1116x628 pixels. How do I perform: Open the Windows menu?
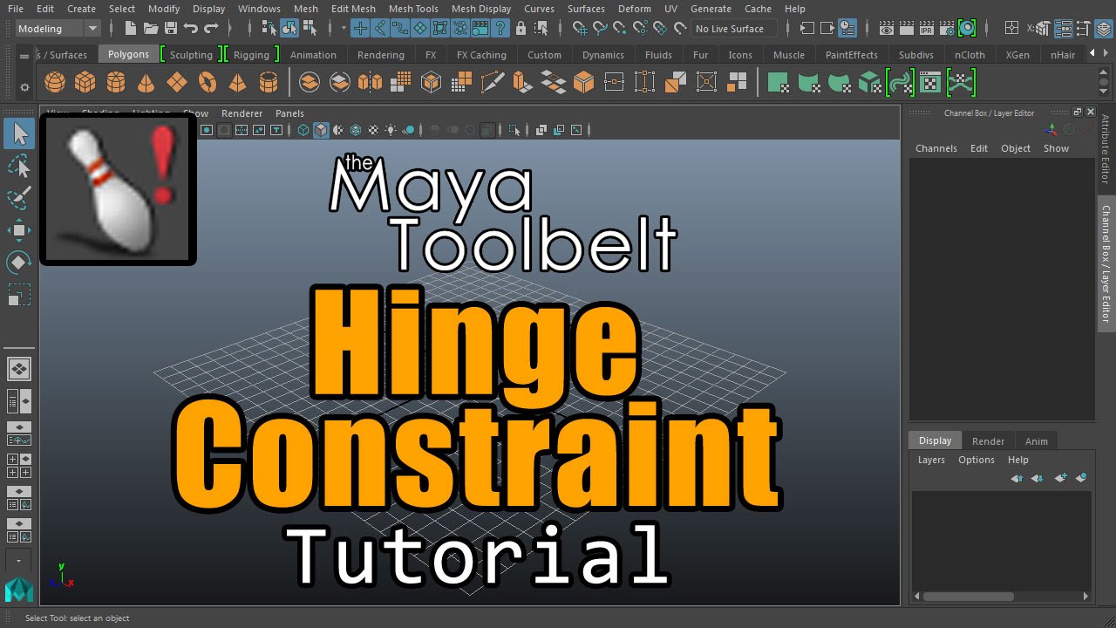click(259, 9)
